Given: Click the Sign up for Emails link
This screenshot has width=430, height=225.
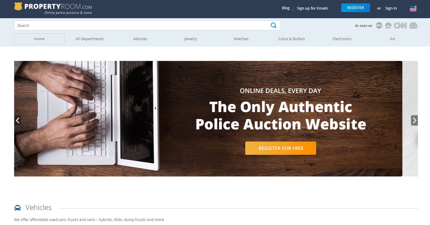Looking at the screenshot, I should coord(312,8).
